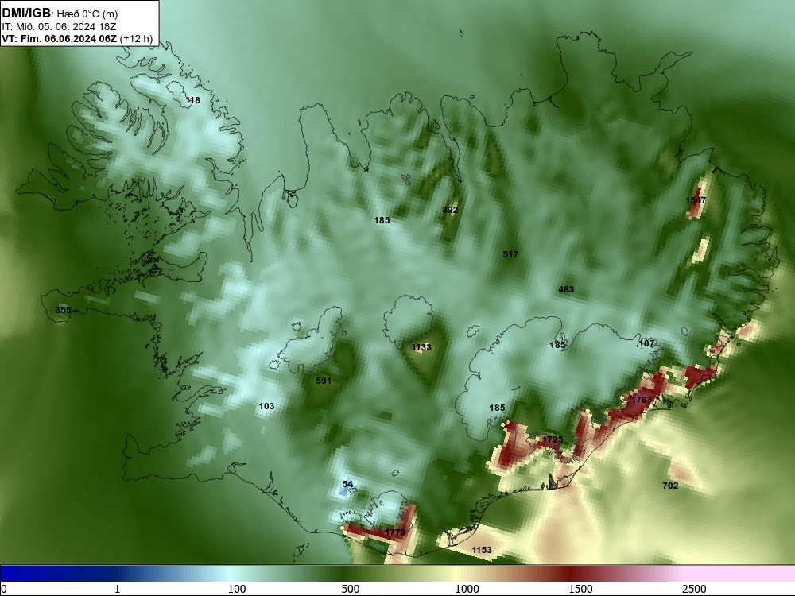Select the 355 value on the map
The width and height of the screenshot is (795, 596).
coord(63,310)
